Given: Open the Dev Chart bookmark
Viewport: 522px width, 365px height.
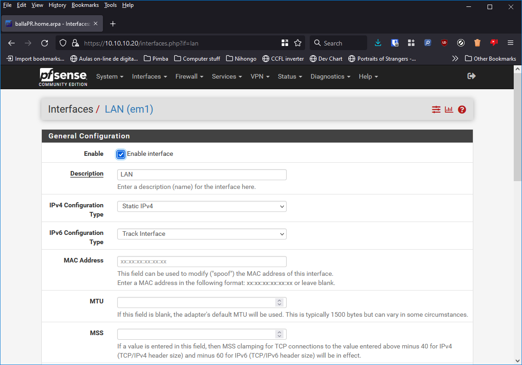Looking at the screenshot, I should pos(326,59).
